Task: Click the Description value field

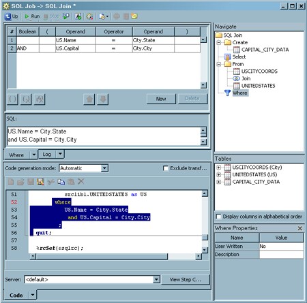Action: coord(281,255)
